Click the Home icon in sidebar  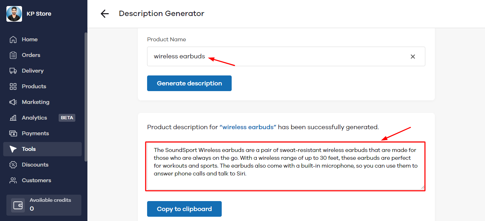13,40
